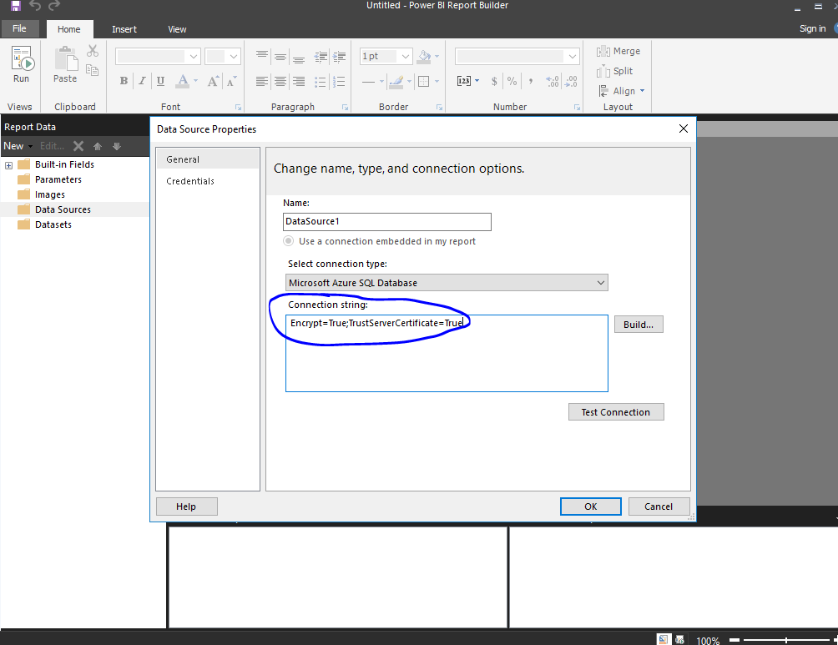Image resolution: width=838 pixels, height=645 pixels.
Task: Select 'Use a connection embedded in my report'
Action: coord(289,241)
